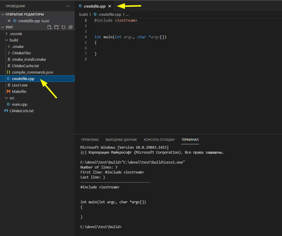Image resolution: width=282 pixels, height=236 pixels.
Task: Open CMakeLists.txt file
Action: [x=21, y=111]
